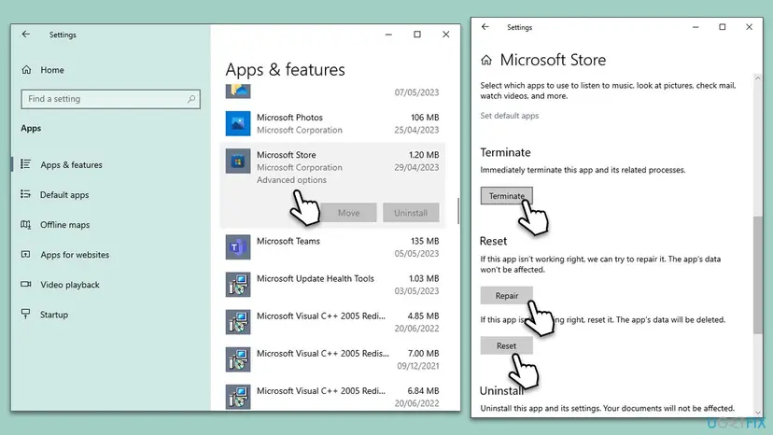Open Video playback section
Screen dimensions: 773x435
click(x=70, y=285)
